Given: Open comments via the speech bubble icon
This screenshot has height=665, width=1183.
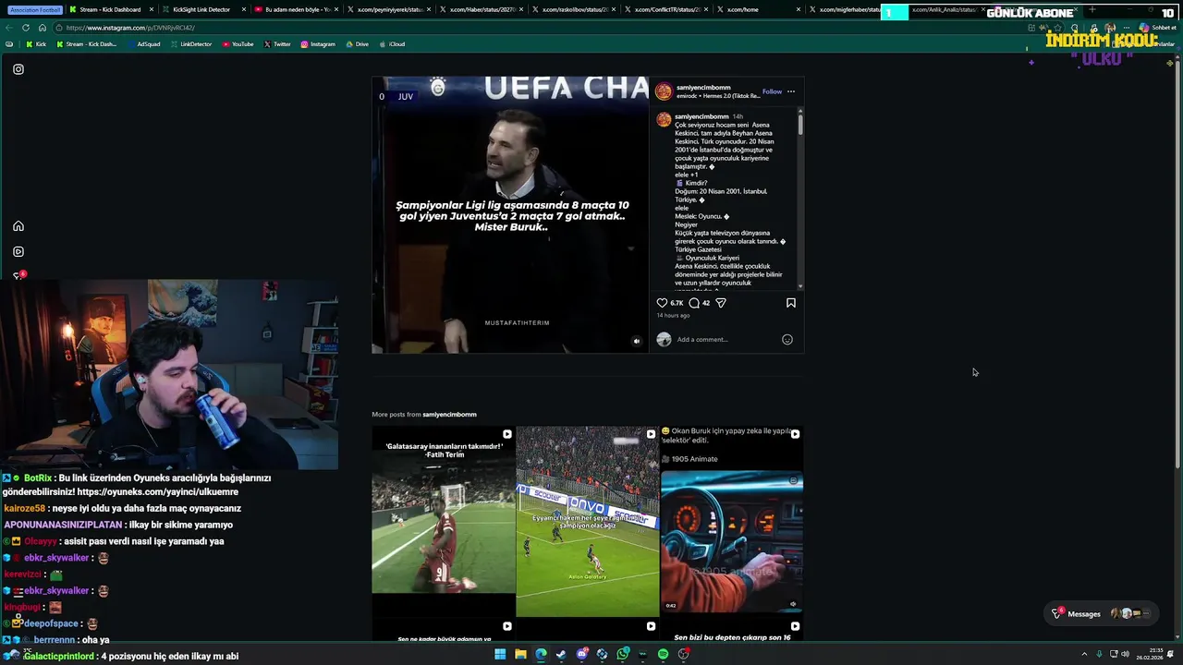Looking at the screenshot, I should (x=694, y=303).
